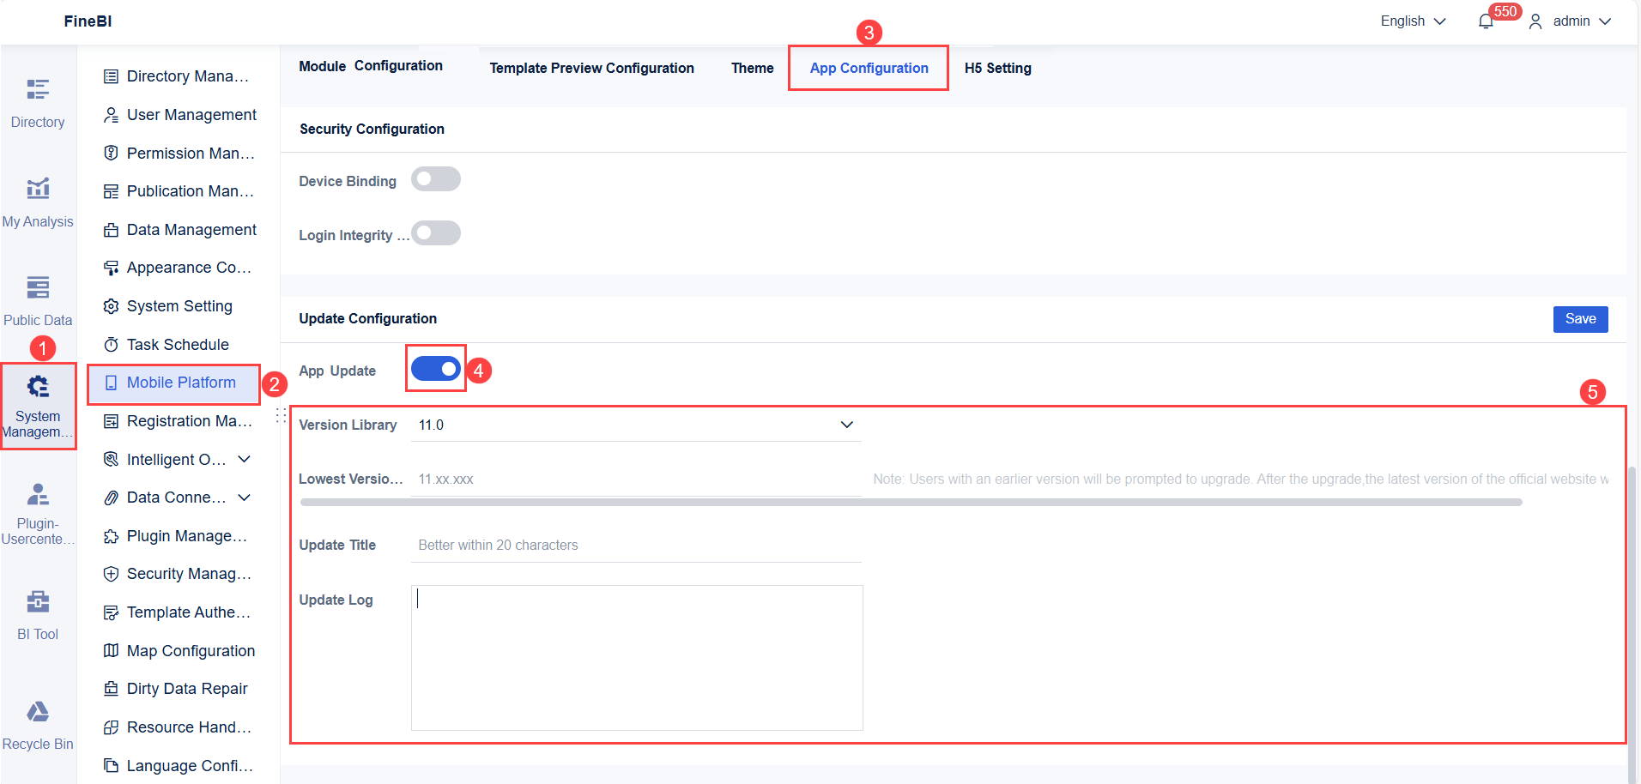Open the Recycle Bin sidebar icon

coord(38,711)
